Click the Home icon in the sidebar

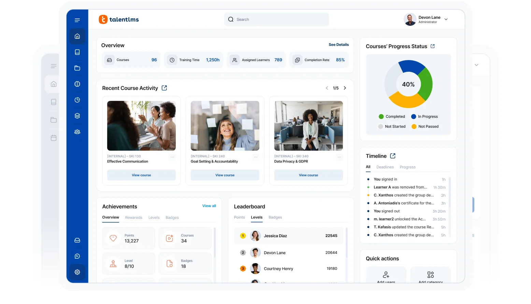pos(77,36)
